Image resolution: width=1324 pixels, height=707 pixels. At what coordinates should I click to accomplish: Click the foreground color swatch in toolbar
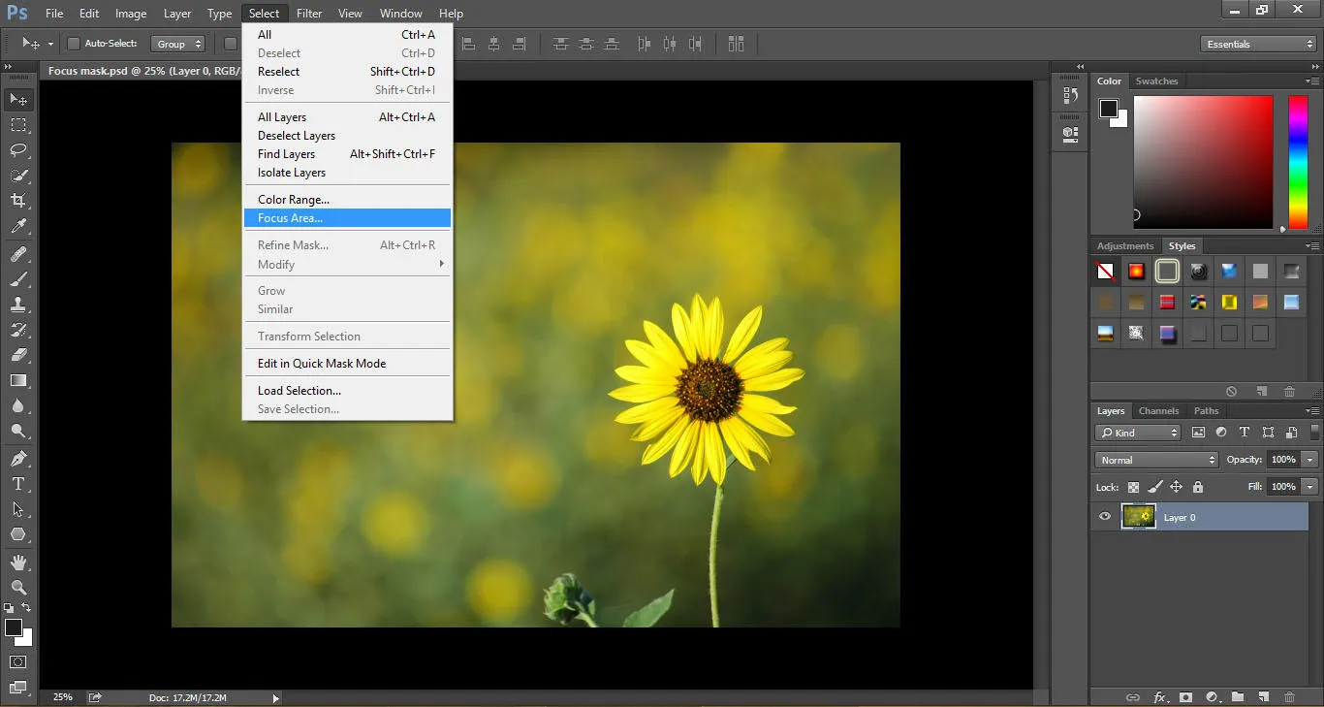tap(14, 627)
